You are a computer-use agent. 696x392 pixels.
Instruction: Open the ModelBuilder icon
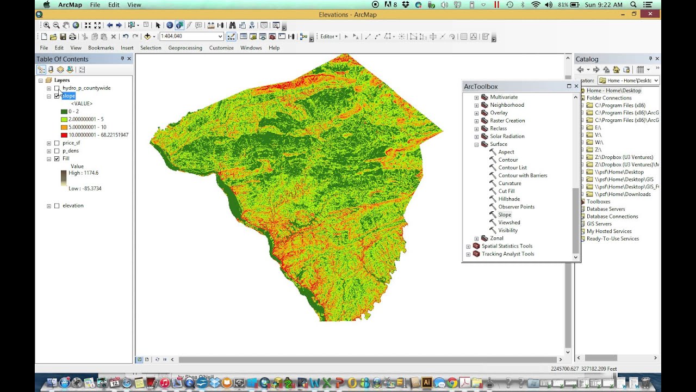(x=304, y=36)
